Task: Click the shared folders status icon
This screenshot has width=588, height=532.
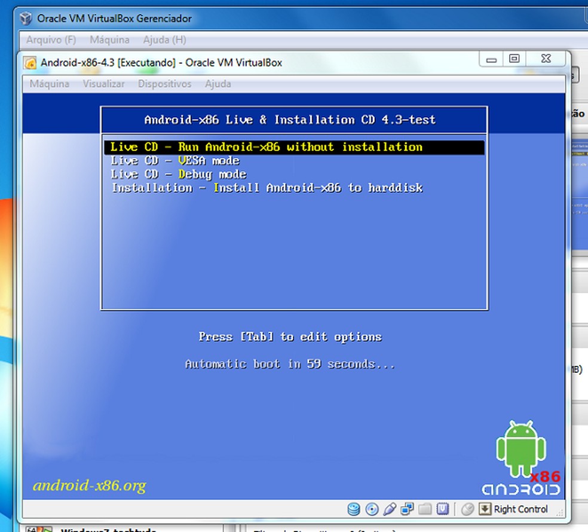Action: (425, 509)
